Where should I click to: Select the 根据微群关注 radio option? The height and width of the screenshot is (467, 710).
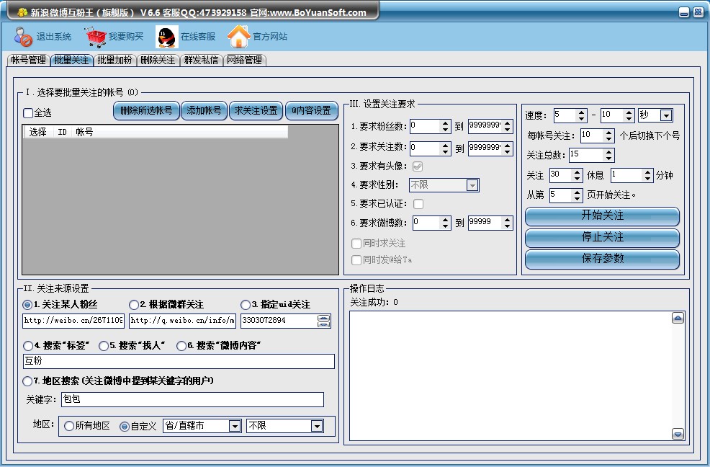(x=134, y=305)
